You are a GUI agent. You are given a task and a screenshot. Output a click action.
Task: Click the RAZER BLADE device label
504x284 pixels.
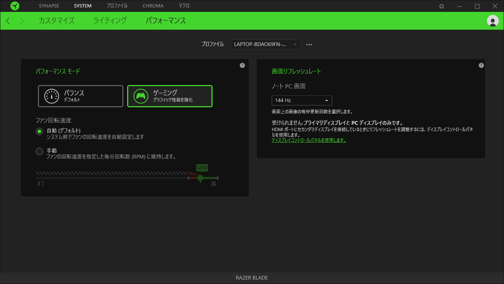pos(252,278)
